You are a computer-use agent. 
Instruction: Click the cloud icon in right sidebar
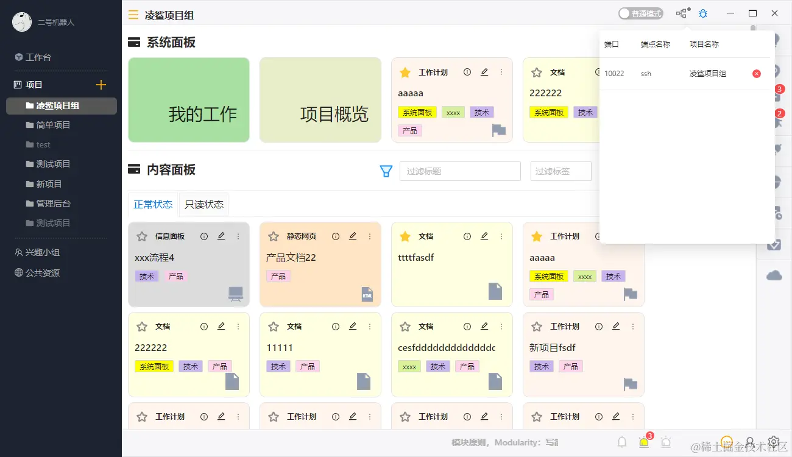coord(774,275)
